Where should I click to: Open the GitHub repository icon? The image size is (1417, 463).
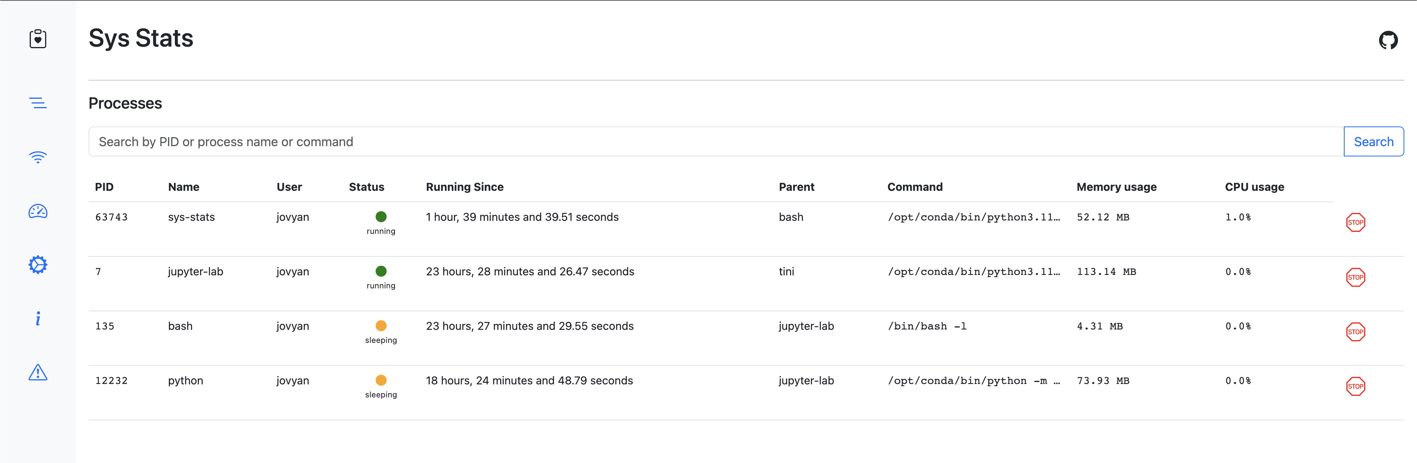1388,40
